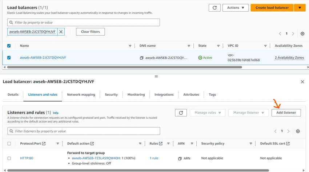Sort by the listener ARN column arrow
Image resolution: width=309 pixels, height=172 pixels.
(x=192, y=143)
